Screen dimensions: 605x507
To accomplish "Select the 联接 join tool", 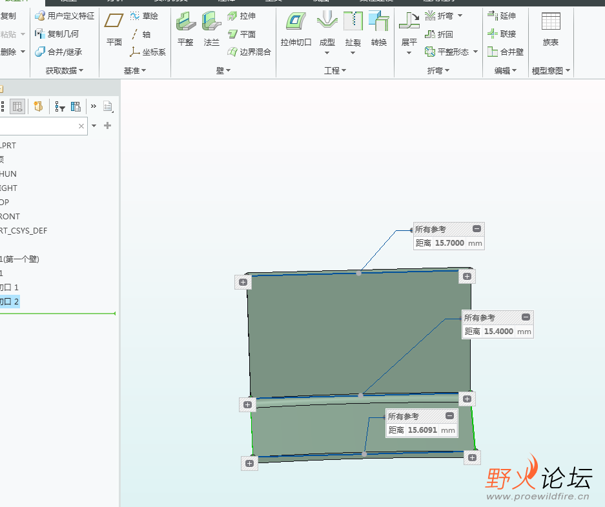I will click(502, 34).
